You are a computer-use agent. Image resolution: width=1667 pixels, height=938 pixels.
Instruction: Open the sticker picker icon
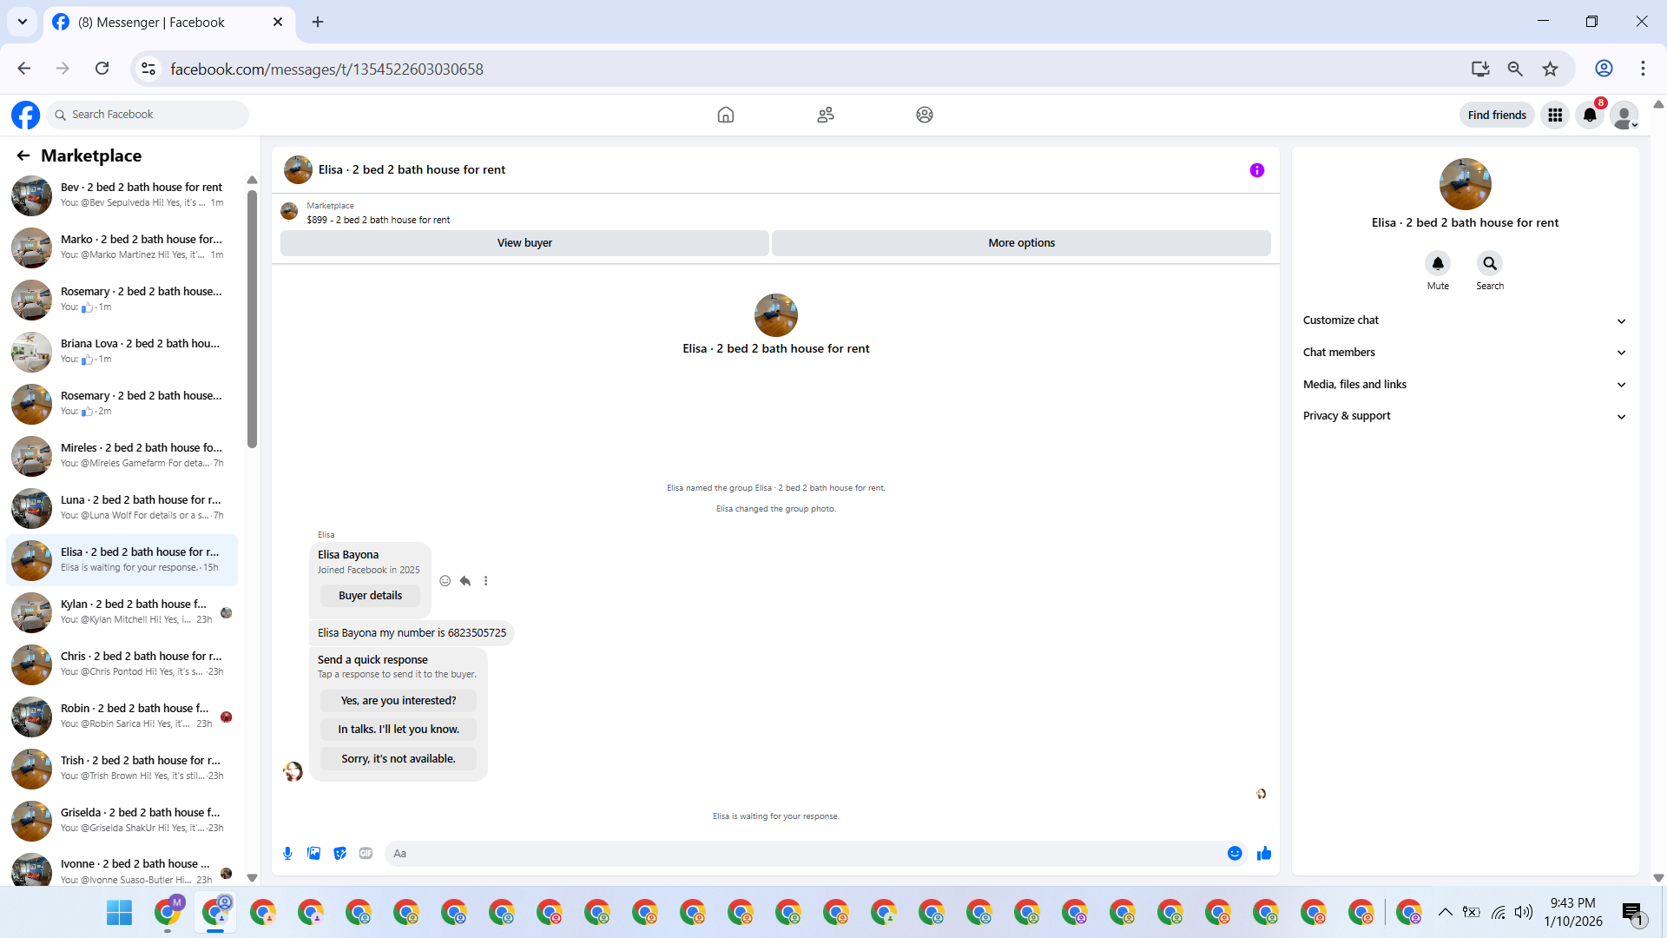pyautogui.click(x=339, y=854)
